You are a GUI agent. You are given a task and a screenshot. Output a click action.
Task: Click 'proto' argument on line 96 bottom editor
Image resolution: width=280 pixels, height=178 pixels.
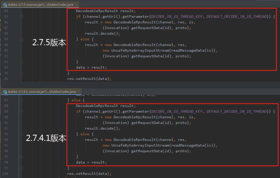[181, 151]
